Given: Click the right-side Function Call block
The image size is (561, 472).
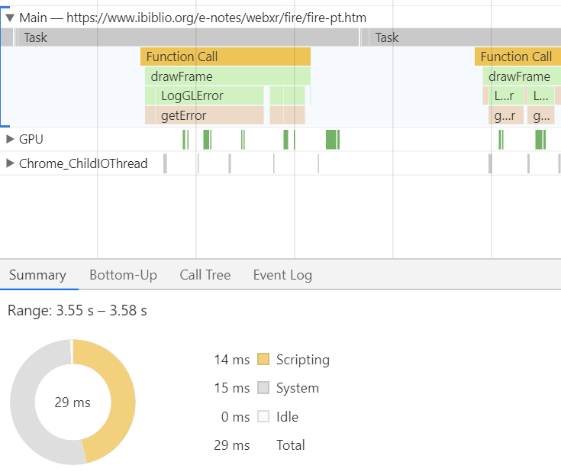Looking at the screenshot, I should click(517, 57).
